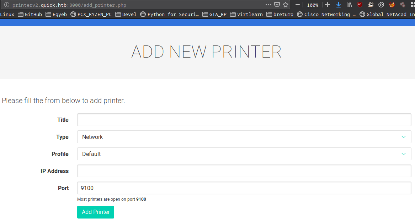Click the cookie extension icon
The width and height of the screenshot is (415, 221).
pos(381,5)
